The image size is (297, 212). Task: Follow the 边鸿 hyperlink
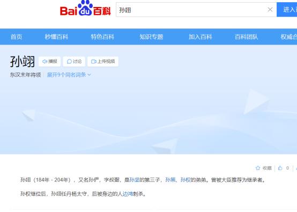pos(128,194)
